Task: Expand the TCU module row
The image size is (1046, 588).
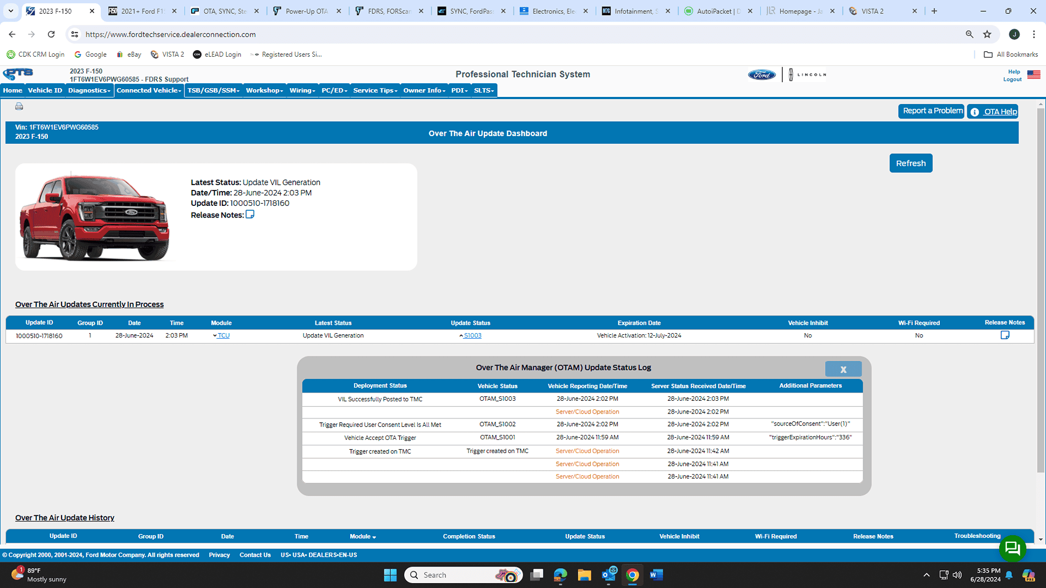Action: click(215, 336)
